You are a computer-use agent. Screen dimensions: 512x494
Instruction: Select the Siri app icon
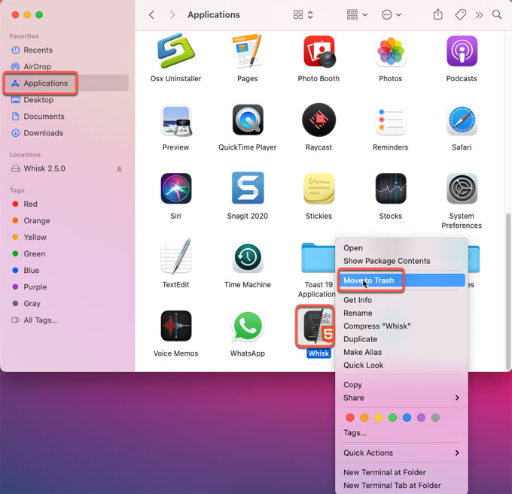click(175, 189)
